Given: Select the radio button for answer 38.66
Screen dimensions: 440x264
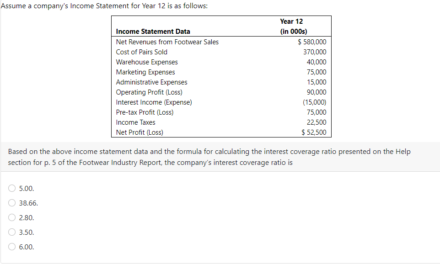Looking at the screenshot, I should pos(11,203).
